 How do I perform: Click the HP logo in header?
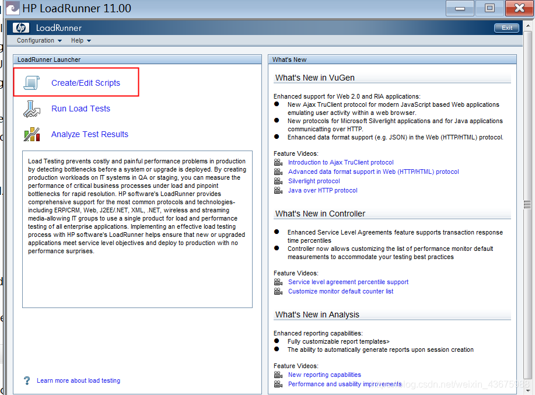click(x=21, y=27)
